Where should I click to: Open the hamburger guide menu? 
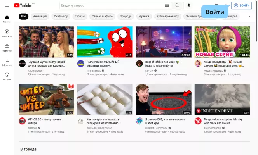point(7,5)
